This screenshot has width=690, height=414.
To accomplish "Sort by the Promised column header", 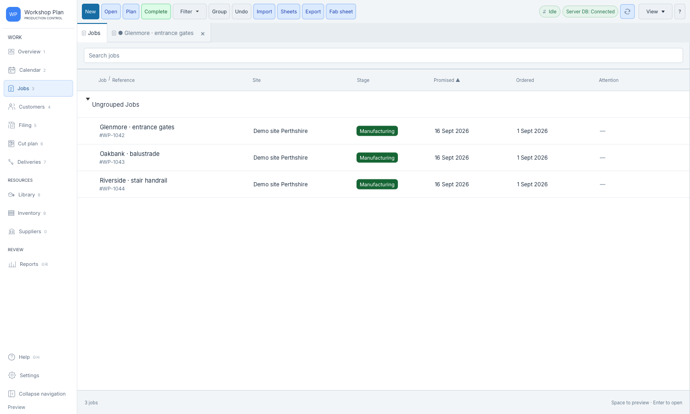I will point(447,80).
